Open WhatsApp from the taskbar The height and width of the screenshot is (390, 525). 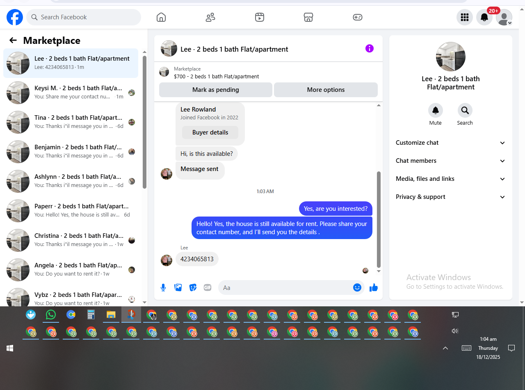point(51,315)
